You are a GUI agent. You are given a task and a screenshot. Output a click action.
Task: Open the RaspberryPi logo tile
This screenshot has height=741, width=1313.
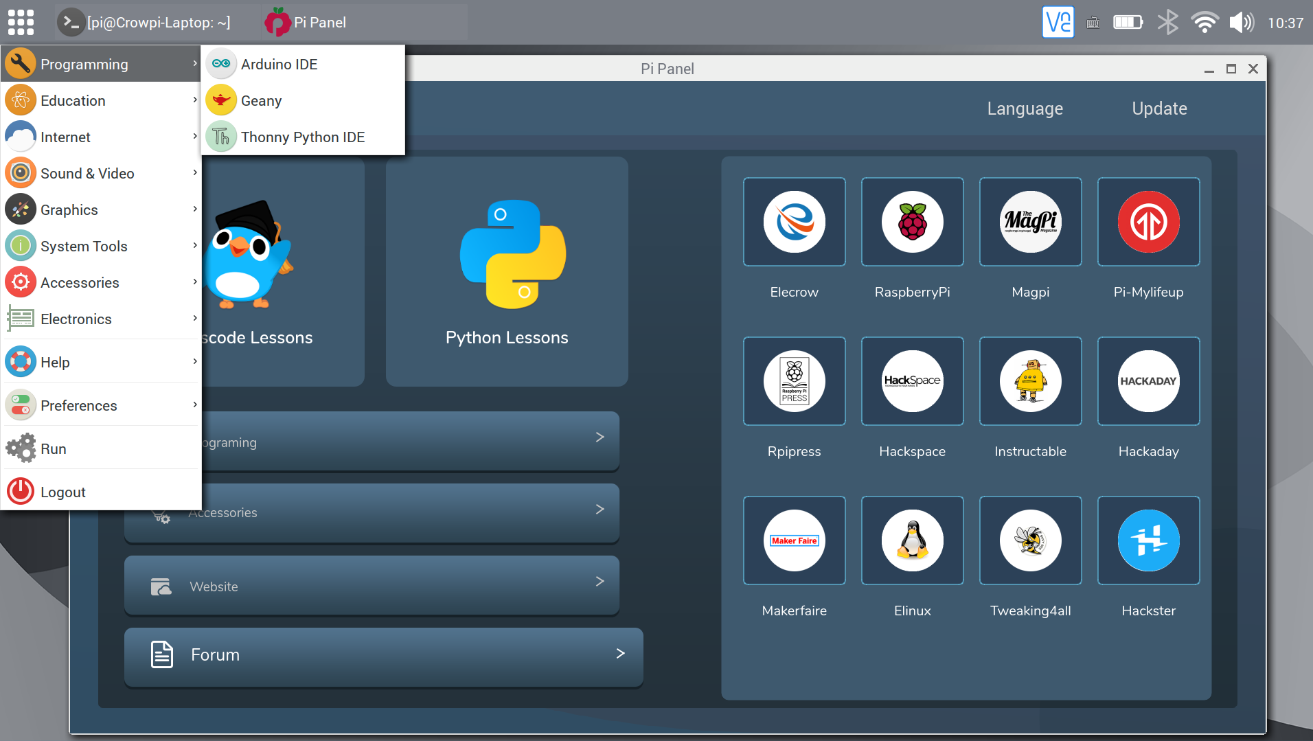coord(913,222)
